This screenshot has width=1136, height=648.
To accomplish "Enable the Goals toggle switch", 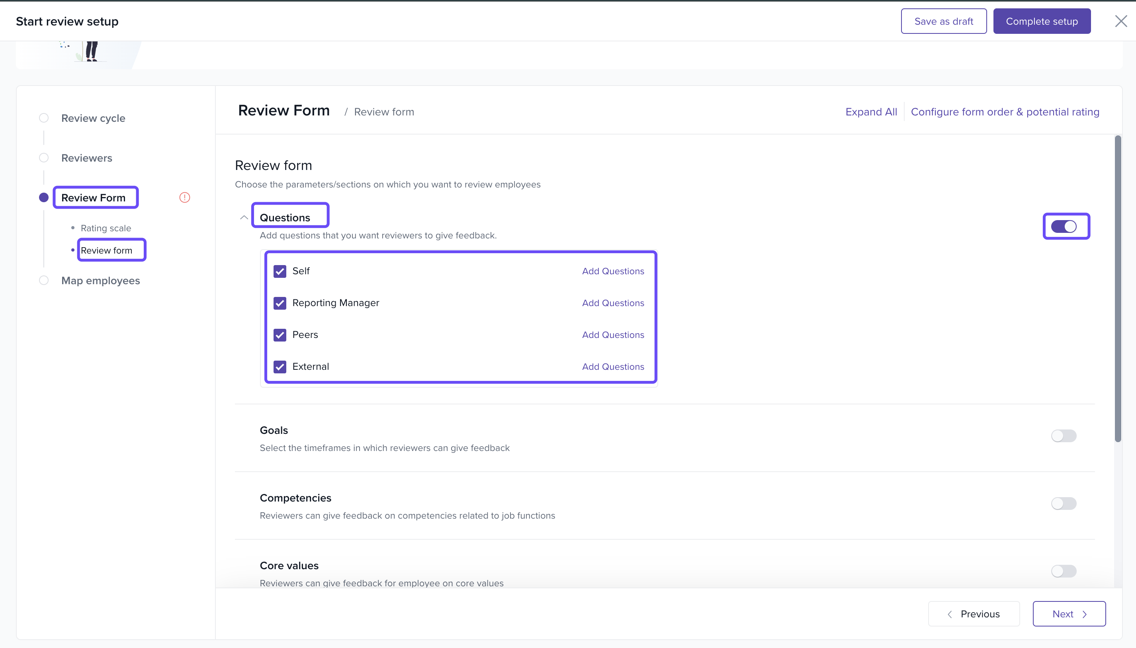I will pos(1064,436).
